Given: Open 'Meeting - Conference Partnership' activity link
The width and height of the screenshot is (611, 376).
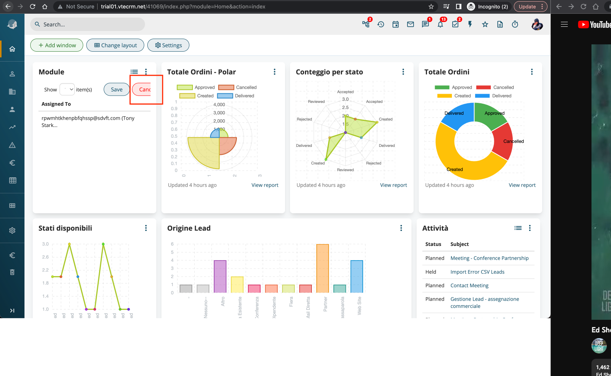Looking at the screenshot, I should [x=489, y=258].
